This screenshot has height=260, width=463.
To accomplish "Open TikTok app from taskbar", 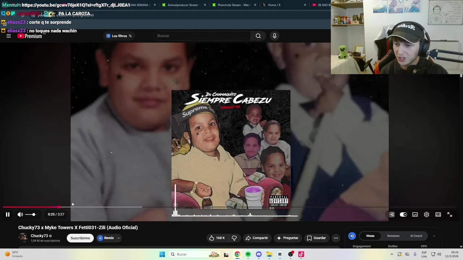I will [x=301, y=254].
